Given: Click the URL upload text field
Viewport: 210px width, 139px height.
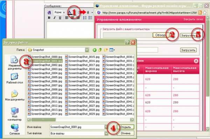Looking at the screenshot, I should (x=147, y=50).
